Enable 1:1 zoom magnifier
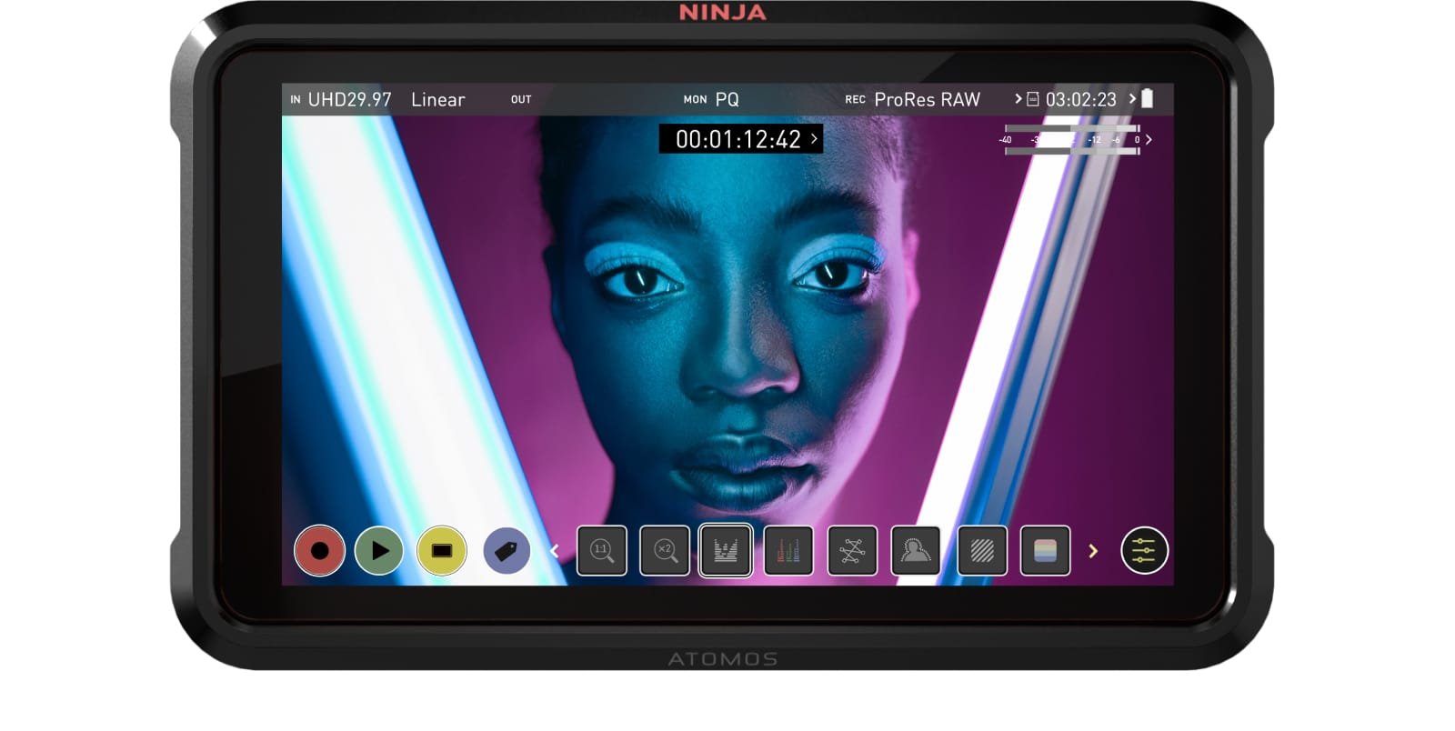 pos(602,551)
